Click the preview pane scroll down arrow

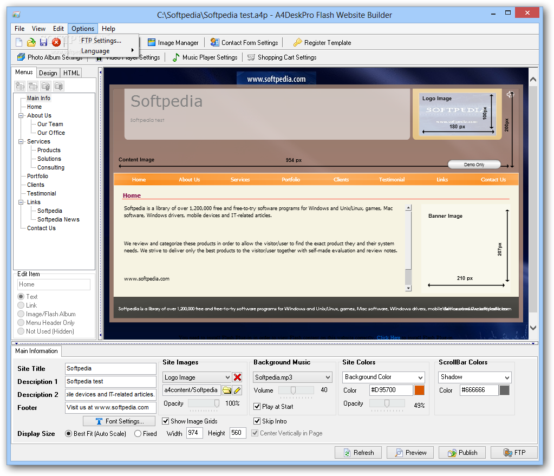coord(533,328)
